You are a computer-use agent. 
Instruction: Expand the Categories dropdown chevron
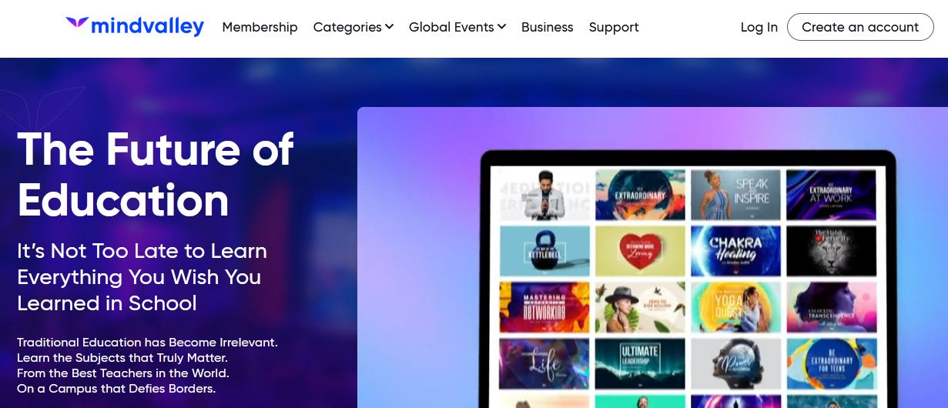[x=390, y=27]
